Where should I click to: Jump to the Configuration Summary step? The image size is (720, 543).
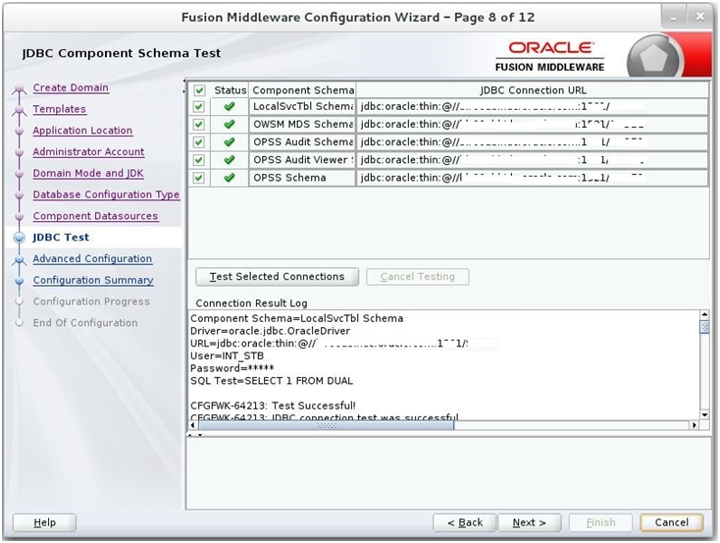(93, 280)
